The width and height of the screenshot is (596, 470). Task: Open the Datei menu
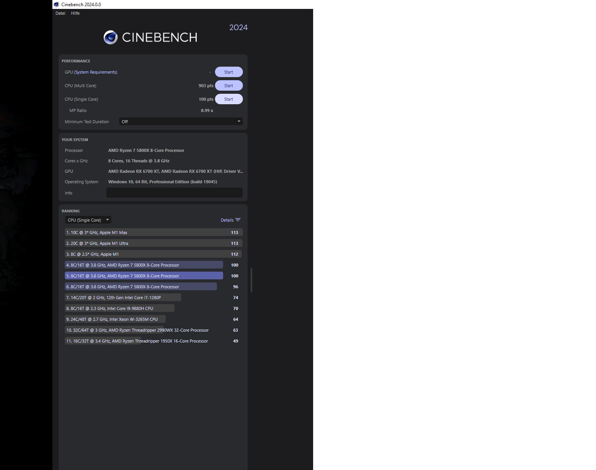point(61,13)
